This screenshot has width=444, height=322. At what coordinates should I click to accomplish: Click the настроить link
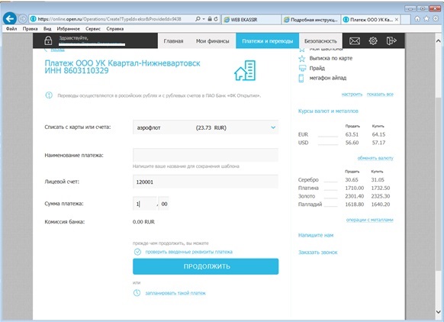(352, 95)
